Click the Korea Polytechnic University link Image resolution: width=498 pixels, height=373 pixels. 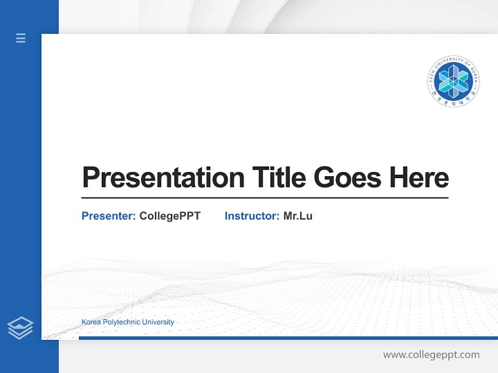coord(127,322)
